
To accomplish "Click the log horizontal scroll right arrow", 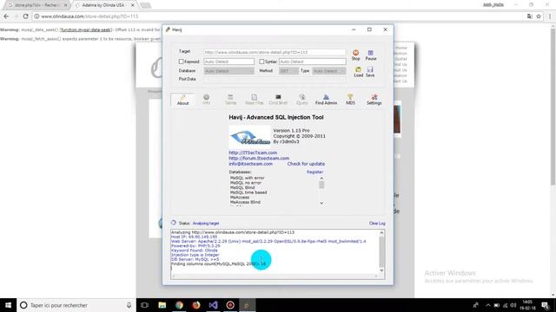I will [x=376, y=276].
